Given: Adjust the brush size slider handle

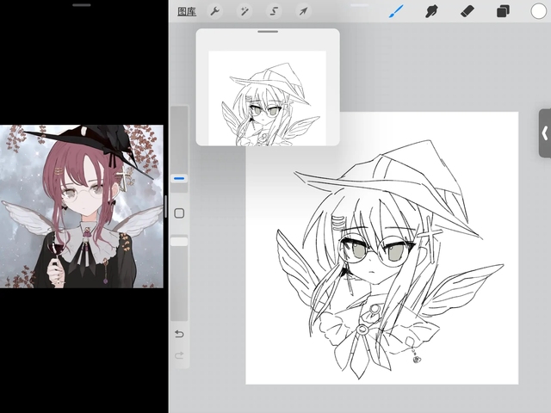Looking at the screenshot, I should point(179,179).
